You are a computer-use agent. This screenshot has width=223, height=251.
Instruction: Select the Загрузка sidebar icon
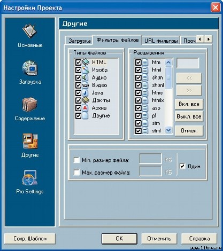tap(30, 68)
